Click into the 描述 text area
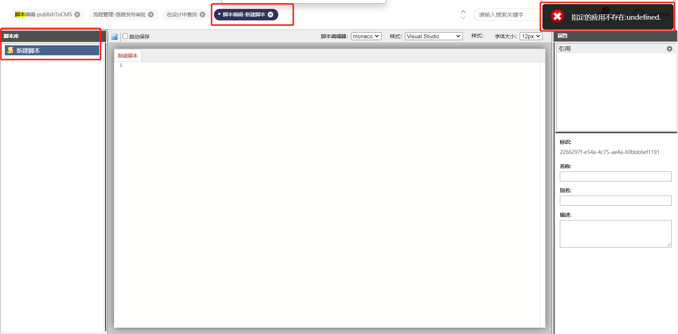 pos(616,234)
